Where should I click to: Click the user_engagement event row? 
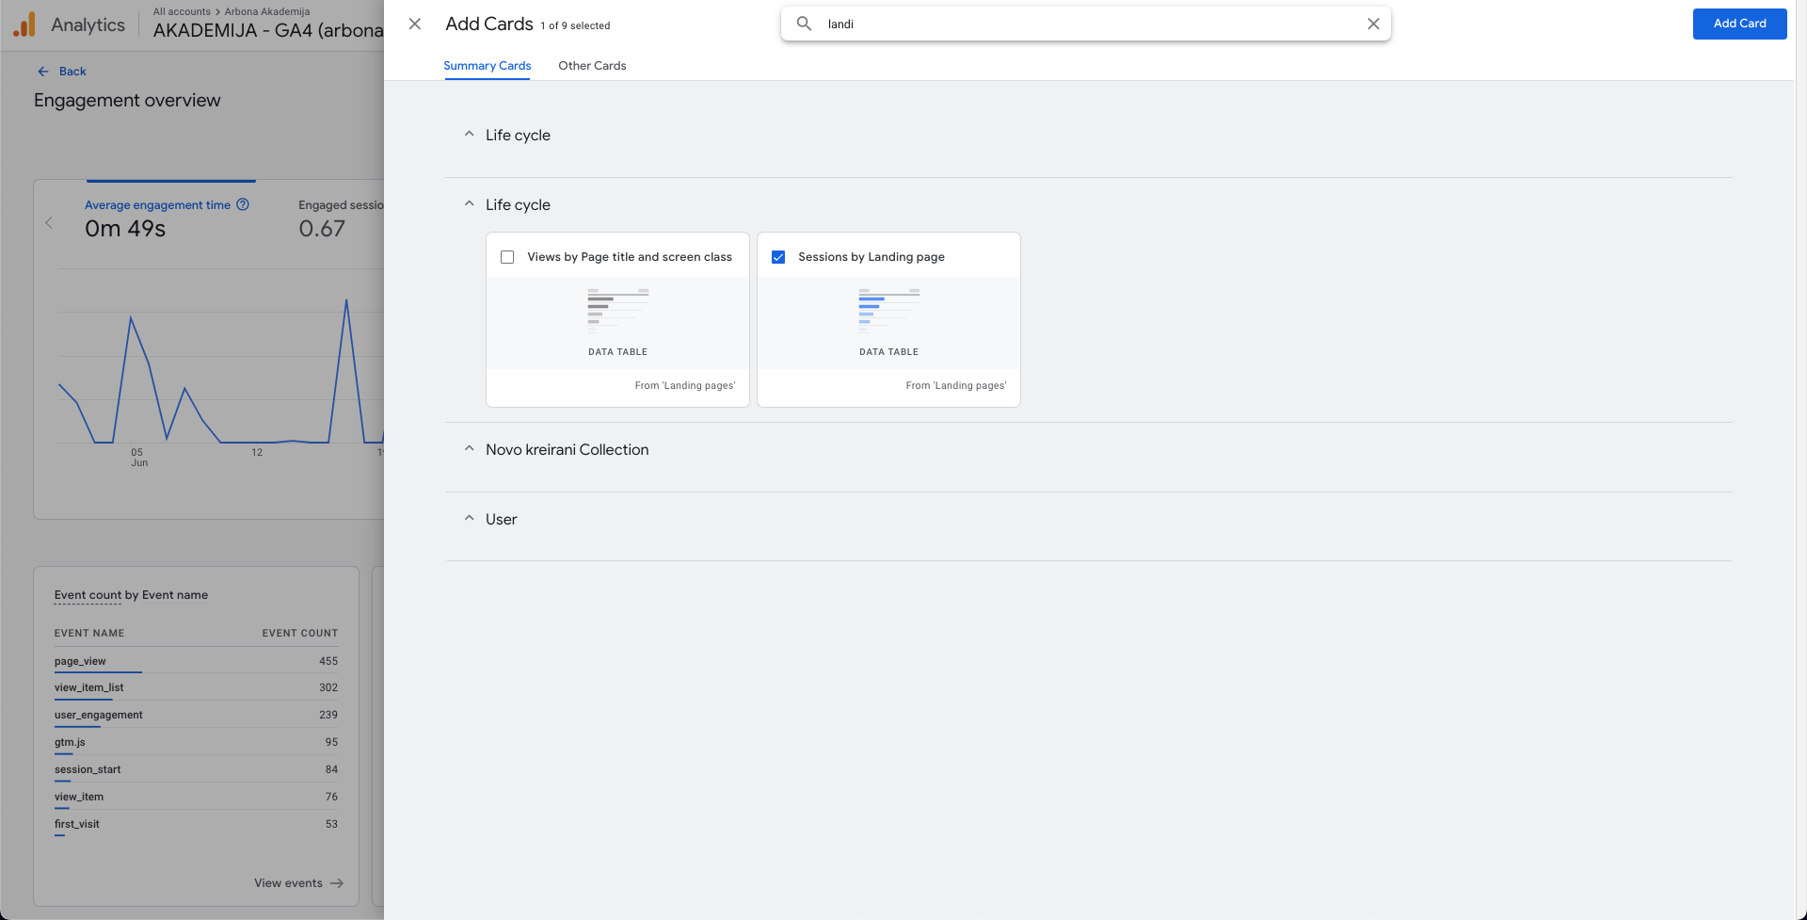click(196, 715)
